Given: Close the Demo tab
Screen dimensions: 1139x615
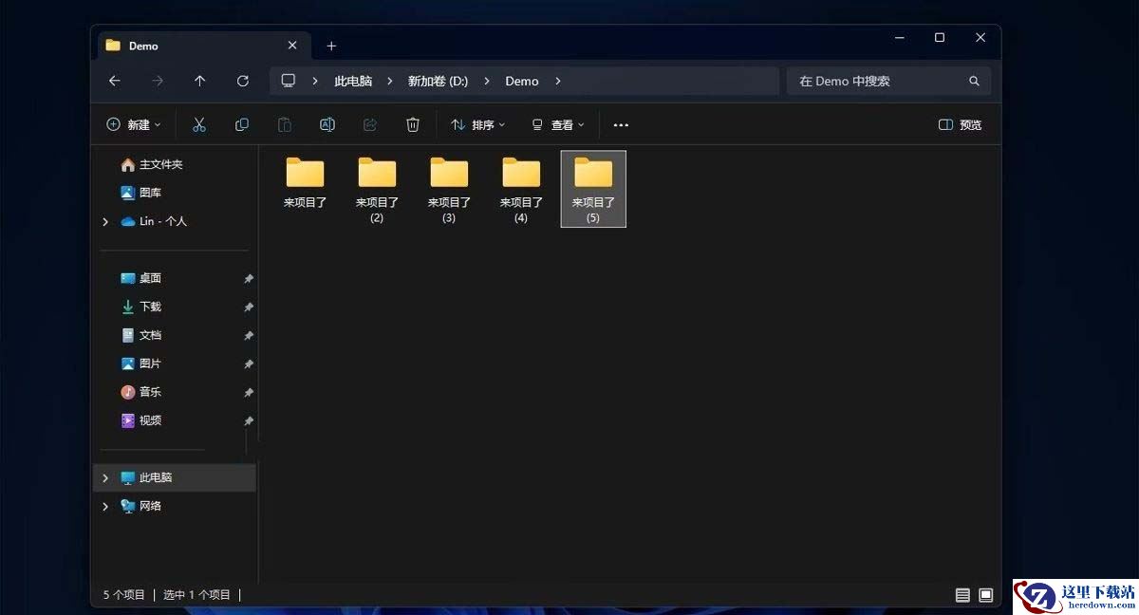Looking at the screenshot, I should coord(292,46).
